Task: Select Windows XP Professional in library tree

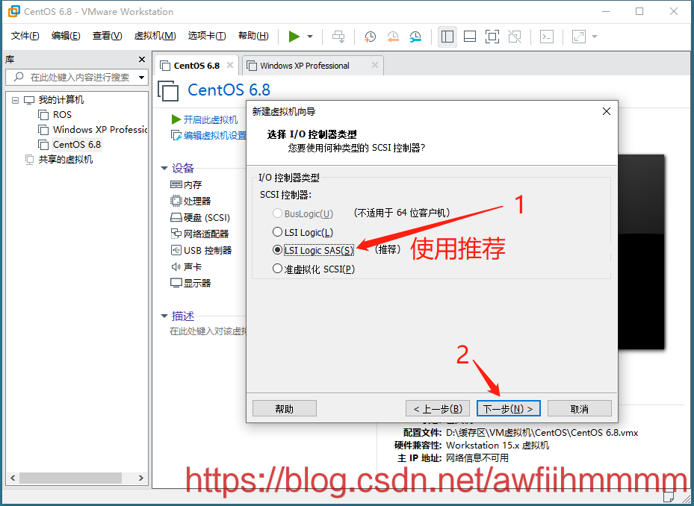Action: tap(100, 130)
